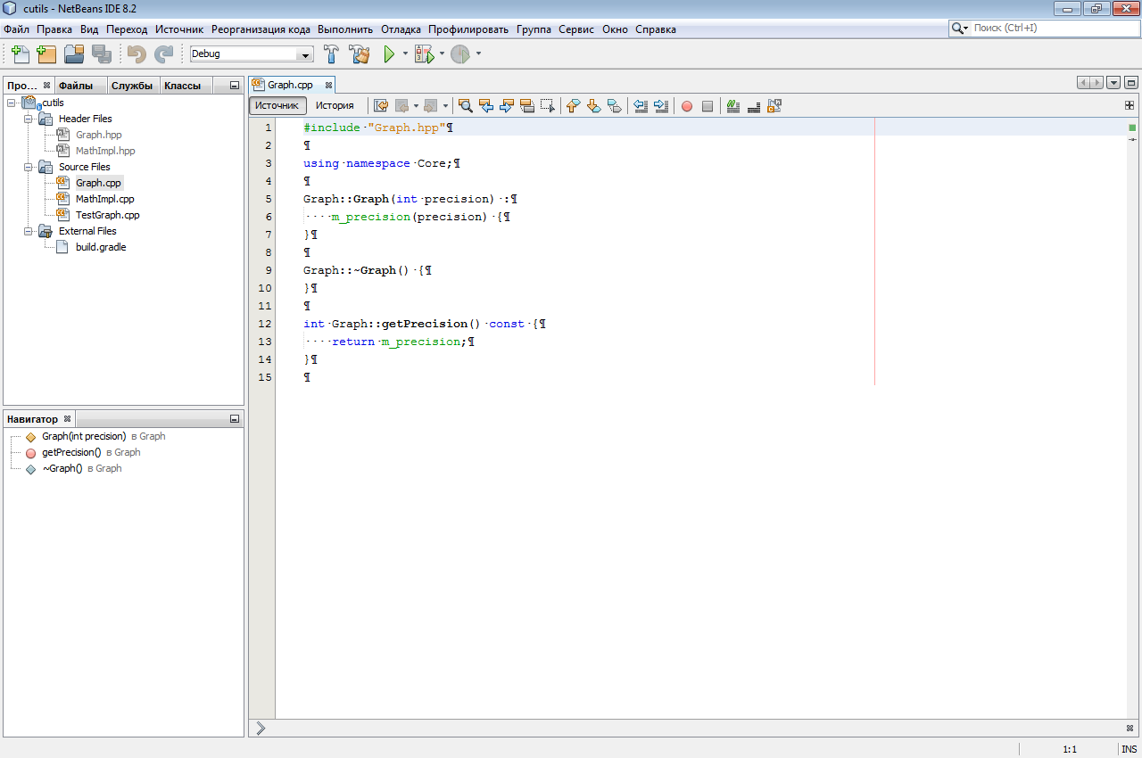The height and width of the screenshot is (758, 1142).
Task: Toggle bookmark on current line
Action: (x=614, y=106)
